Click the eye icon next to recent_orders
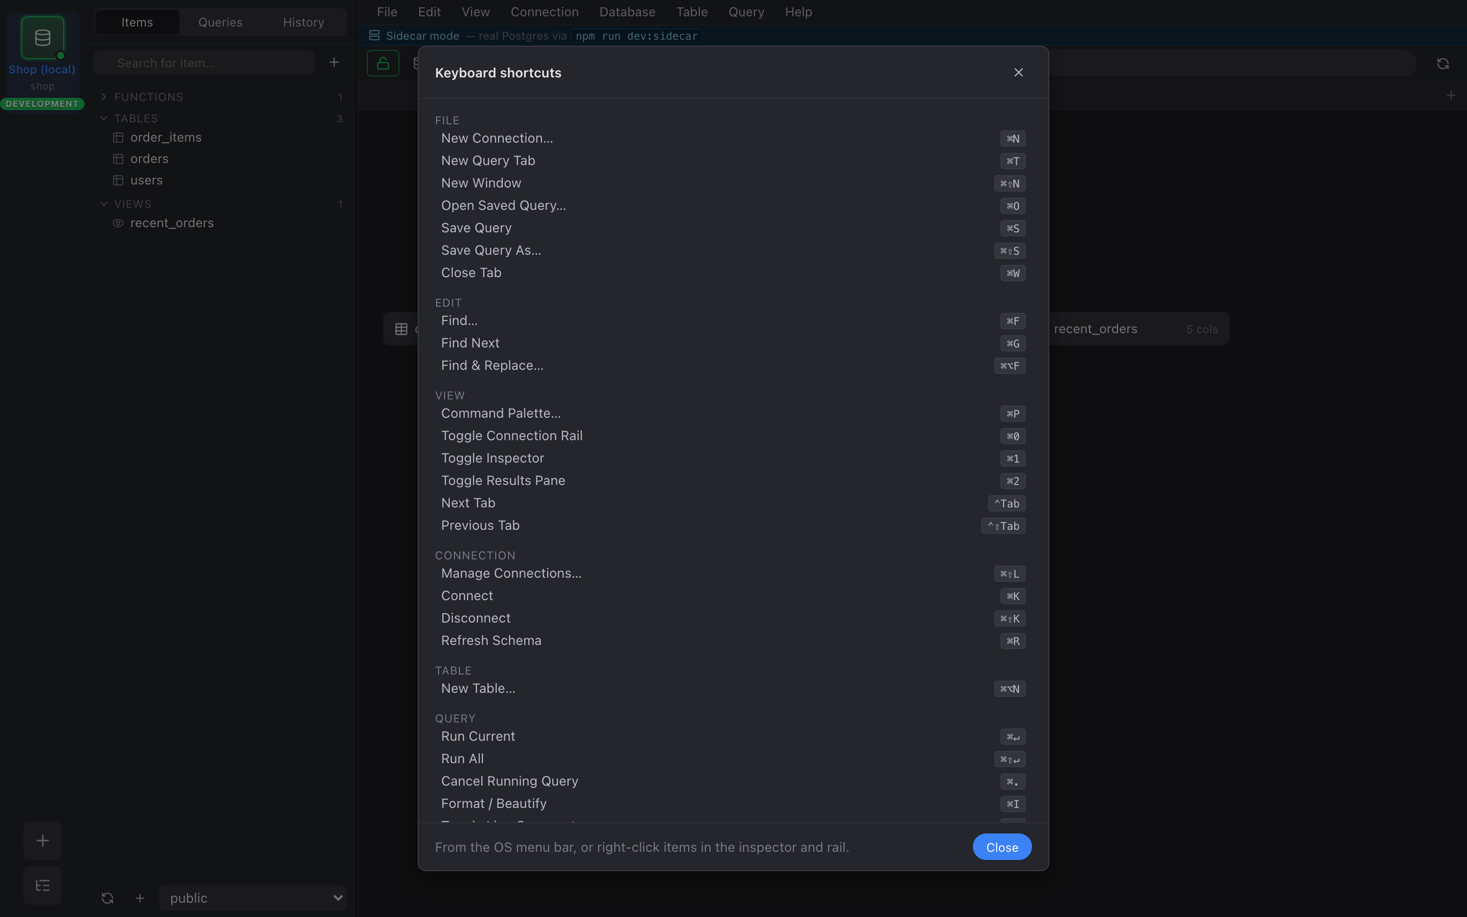The image size is (1467, 917). point(118,223)
